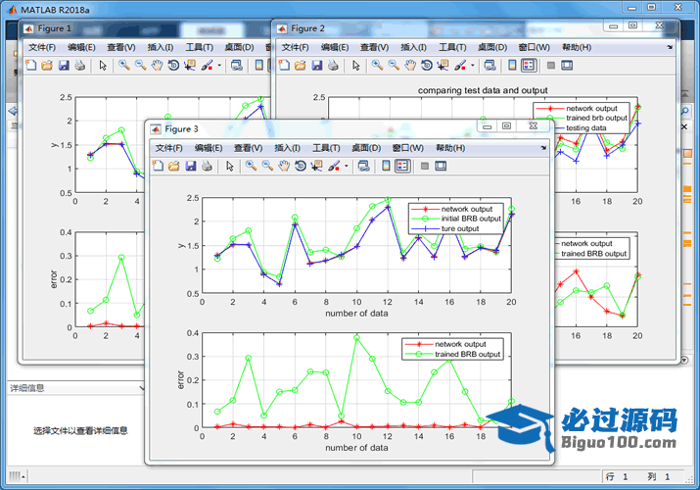
Task: Select Brush tool in Figure 2 toolbar
Action: coord(460,66)
